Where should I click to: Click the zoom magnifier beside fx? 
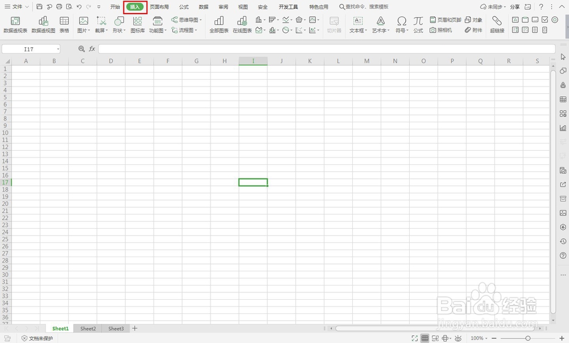tap(81, 48)
